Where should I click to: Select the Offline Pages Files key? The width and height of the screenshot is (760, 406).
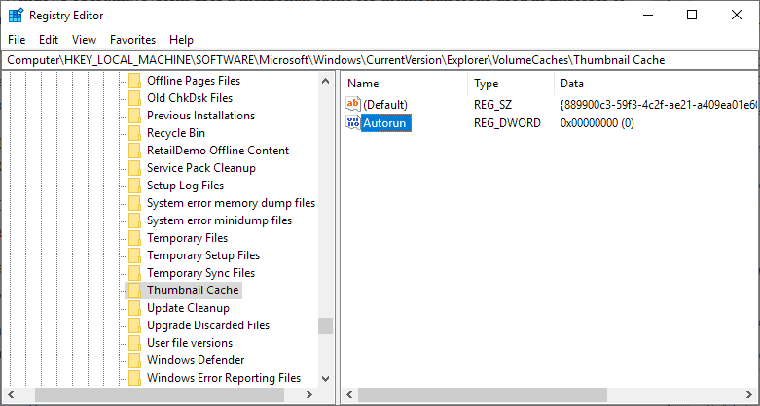pyautogui.click(x=194, y=81)
